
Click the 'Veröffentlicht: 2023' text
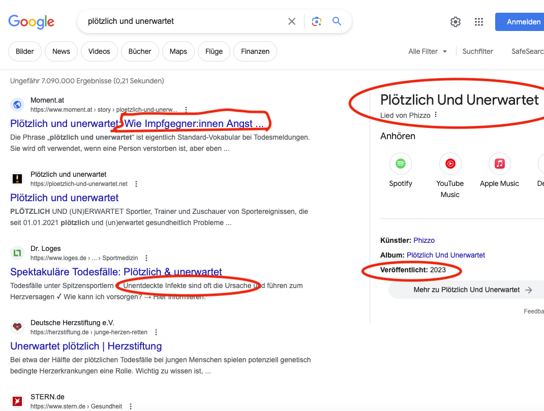click(x=413, y=270)
